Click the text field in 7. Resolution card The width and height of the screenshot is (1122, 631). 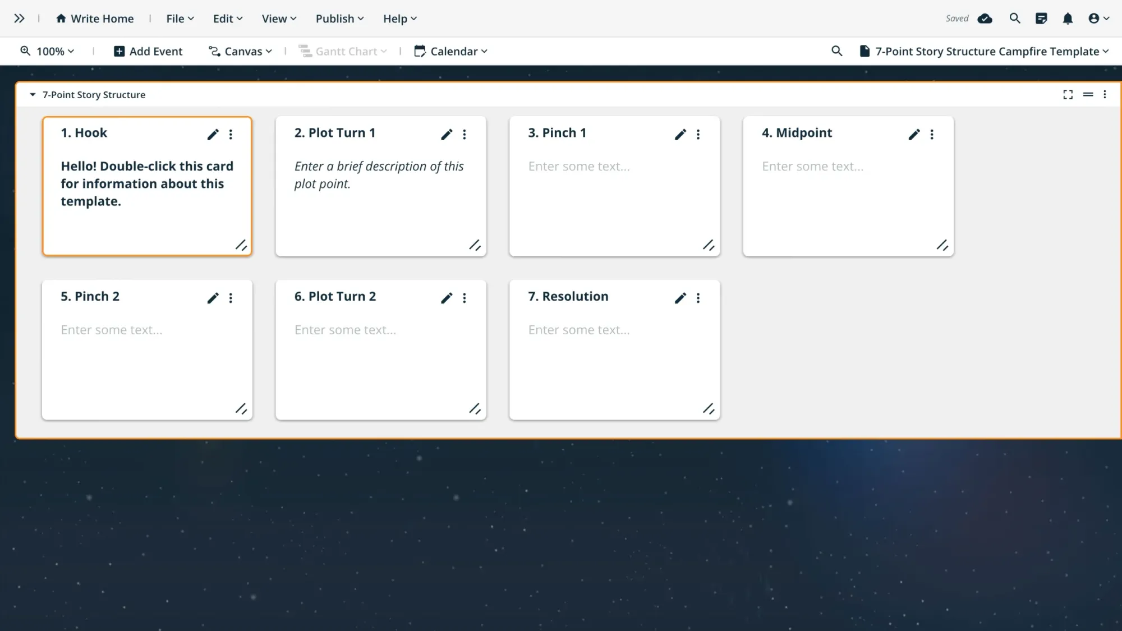(x=579, y=330)
